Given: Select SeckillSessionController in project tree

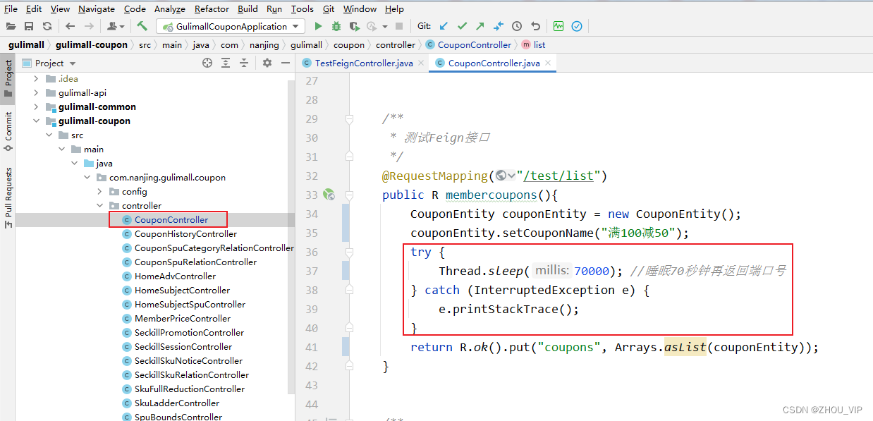Looking at the screenshot, I should click(x=183, y=346).
